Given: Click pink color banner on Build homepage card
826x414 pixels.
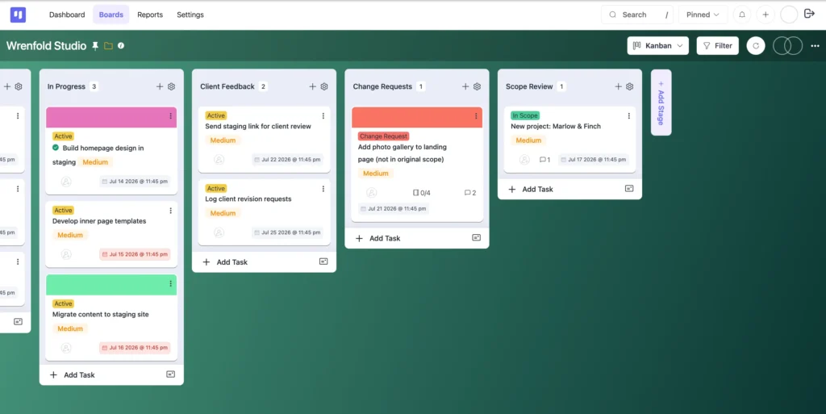Looking at the screenshot, I should tap(111, 118).
